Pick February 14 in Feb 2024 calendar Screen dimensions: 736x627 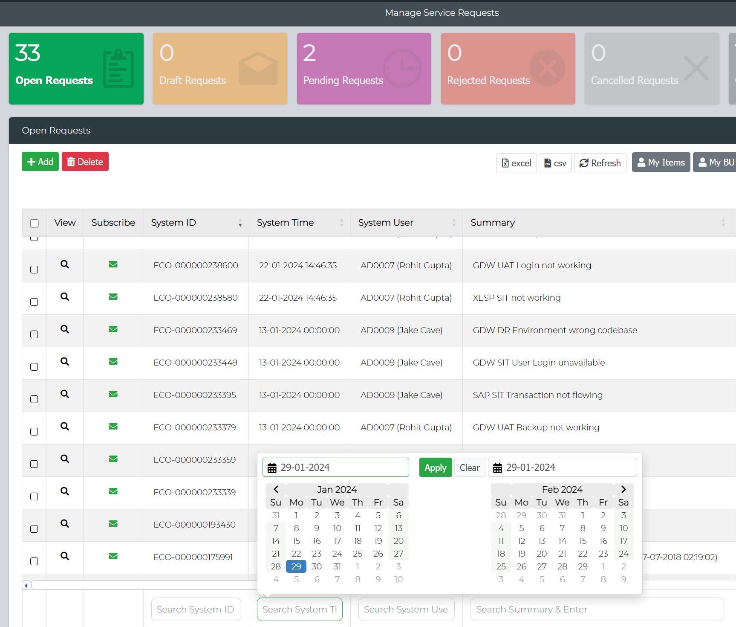coord(562,541)
